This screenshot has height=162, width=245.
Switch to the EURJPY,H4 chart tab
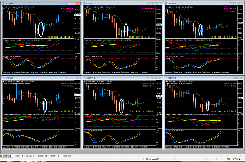[x=19, y=156]
